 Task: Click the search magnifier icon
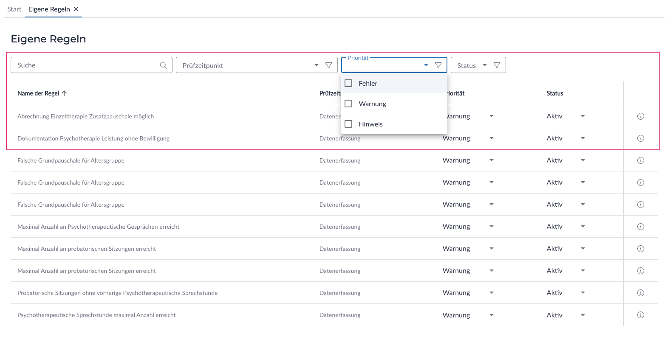pos(163,65)
